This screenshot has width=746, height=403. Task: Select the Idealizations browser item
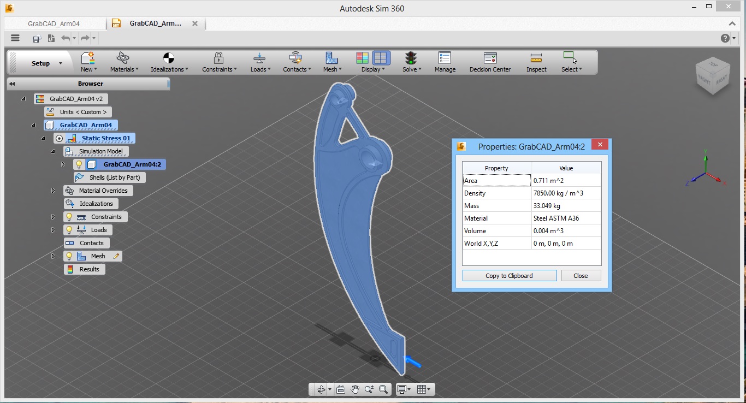pyautogui.click(x=91, y=204)
